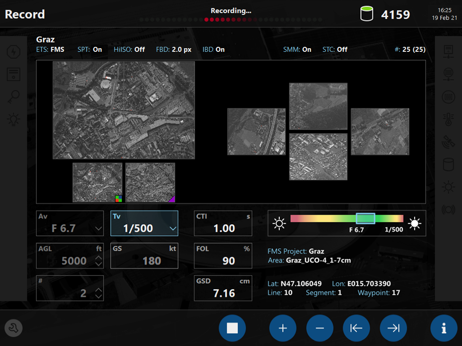Click the key icon in left sidebar
This screenshot has height=346, width=462.
tap(14, 97)
